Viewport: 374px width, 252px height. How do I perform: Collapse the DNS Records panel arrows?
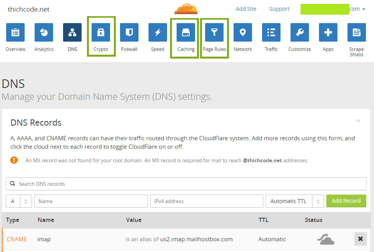click(358, 121)
